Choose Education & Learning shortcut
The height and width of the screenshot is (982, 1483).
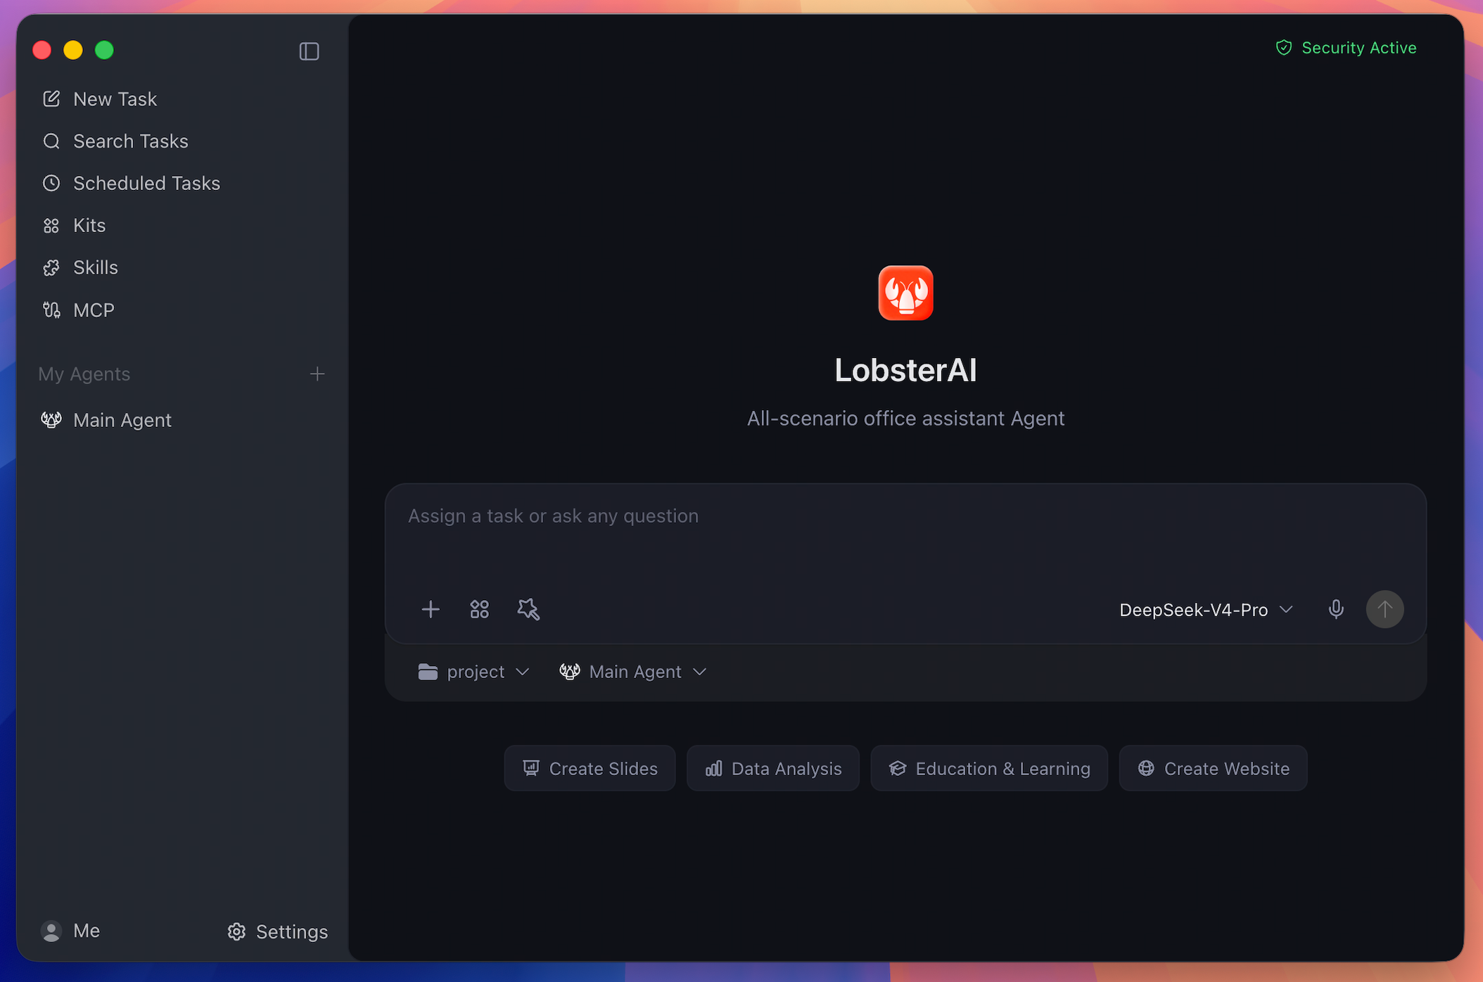coord(989,768)
